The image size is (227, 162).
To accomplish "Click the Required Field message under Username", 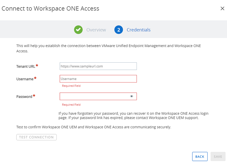I will click(x=71, y=86).
